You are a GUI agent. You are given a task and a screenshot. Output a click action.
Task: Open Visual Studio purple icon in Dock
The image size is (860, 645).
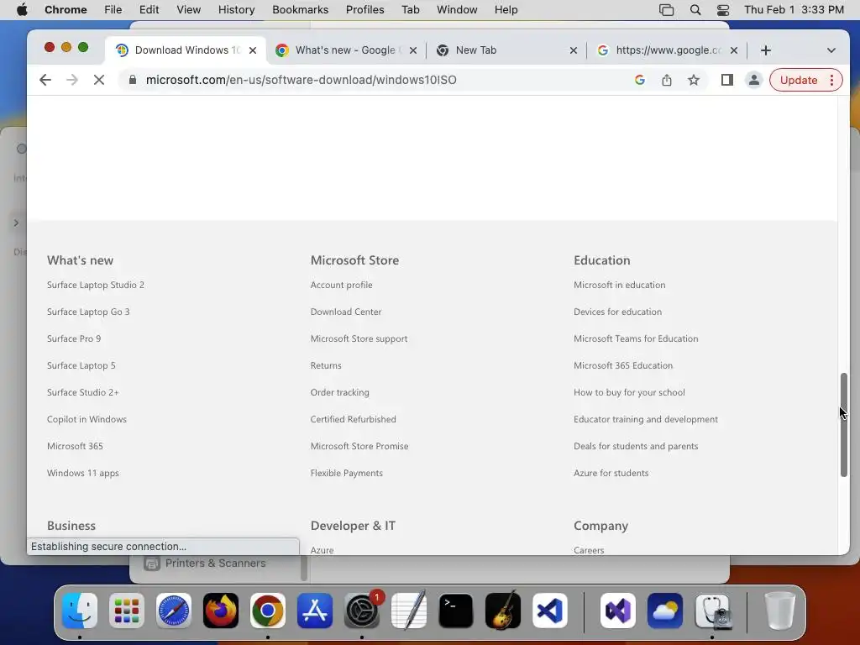coord(618,611)
